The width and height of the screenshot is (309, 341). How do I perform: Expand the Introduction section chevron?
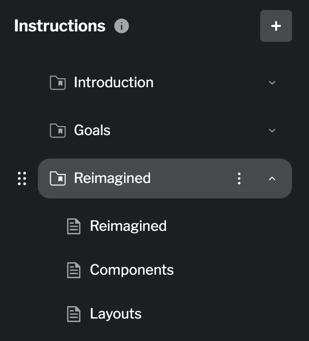(272, 83)
